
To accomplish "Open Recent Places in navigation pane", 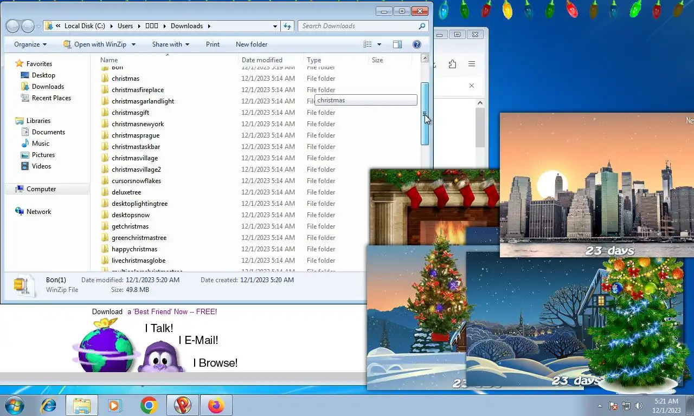I will [51, 98].
